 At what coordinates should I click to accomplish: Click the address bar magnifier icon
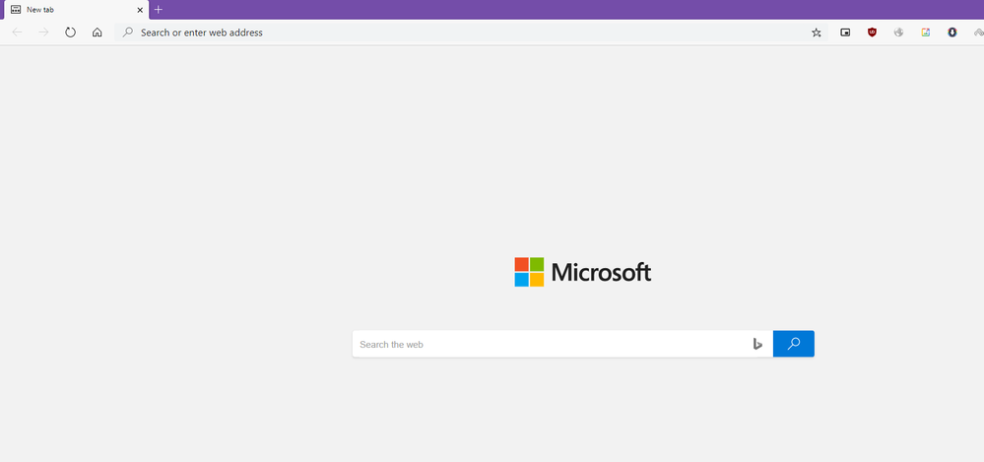[x=127, y=32]
